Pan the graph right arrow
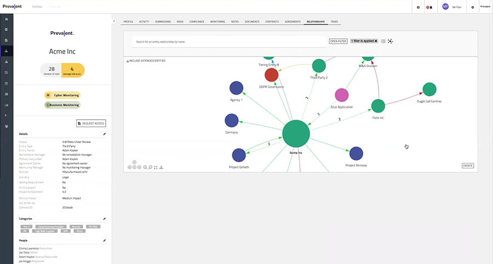 click(139, 167)
